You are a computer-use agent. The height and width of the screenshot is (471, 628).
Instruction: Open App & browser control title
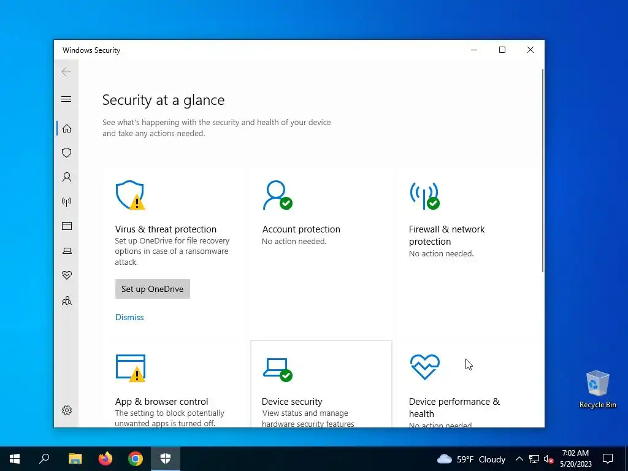tap(161, 401)
